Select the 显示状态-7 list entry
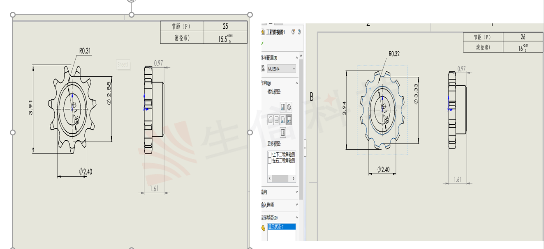 pos(281,227)
